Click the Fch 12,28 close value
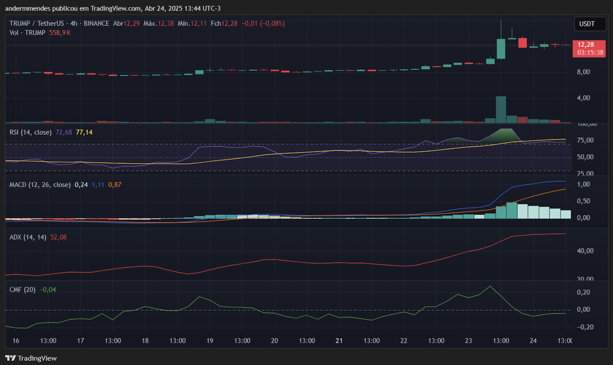613x365 pixels. click(224, 24)
